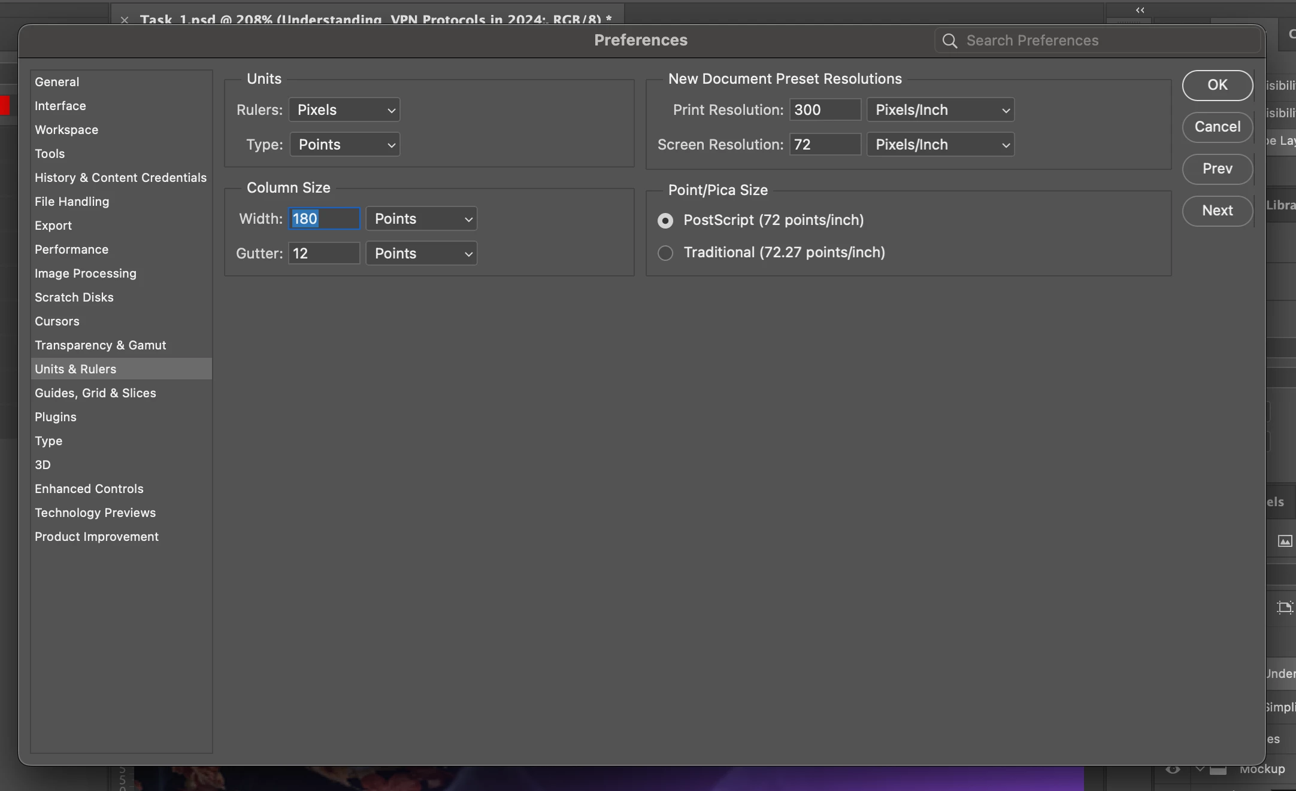Open the Gutter units dropdown
1296x791 pixels.
point(421,254)
